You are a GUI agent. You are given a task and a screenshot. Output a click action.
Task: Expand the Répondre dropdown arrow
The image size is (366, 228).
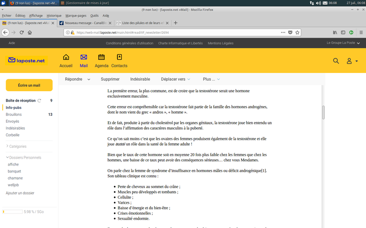click(89, 79)
